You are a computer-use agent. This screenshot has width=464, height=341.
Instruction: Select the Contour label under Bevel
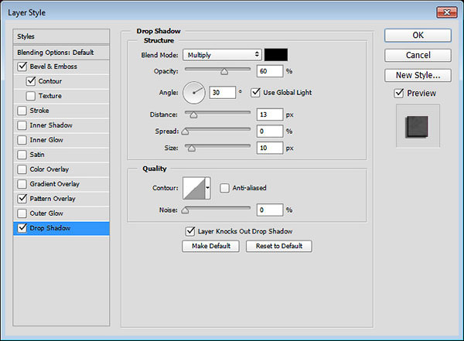[x=50, y=81]
